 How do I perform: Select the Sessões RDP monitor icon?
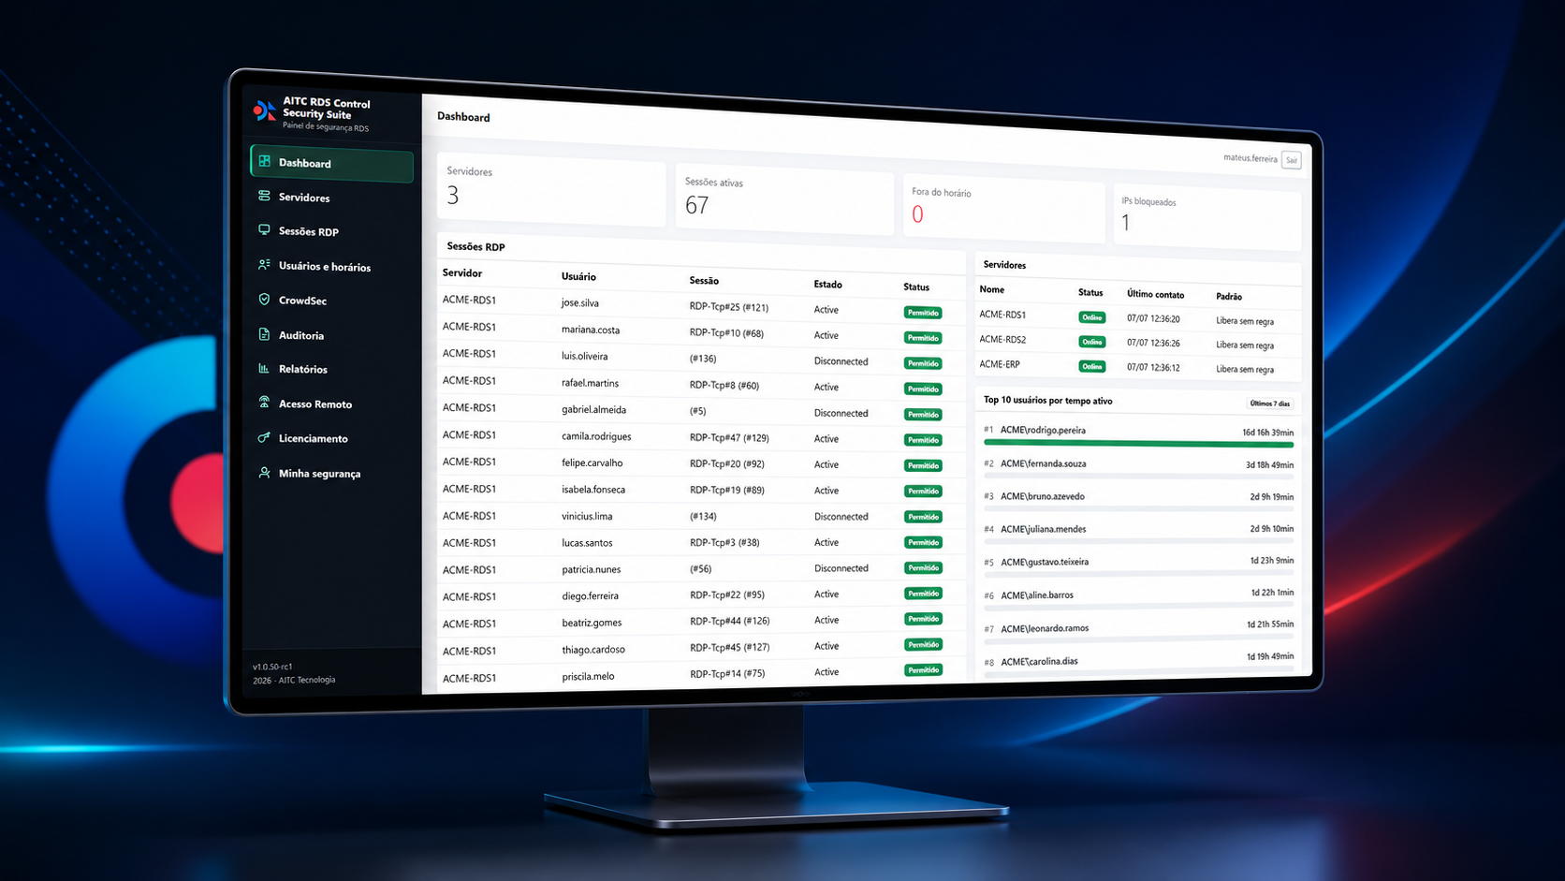click(264, 230)
